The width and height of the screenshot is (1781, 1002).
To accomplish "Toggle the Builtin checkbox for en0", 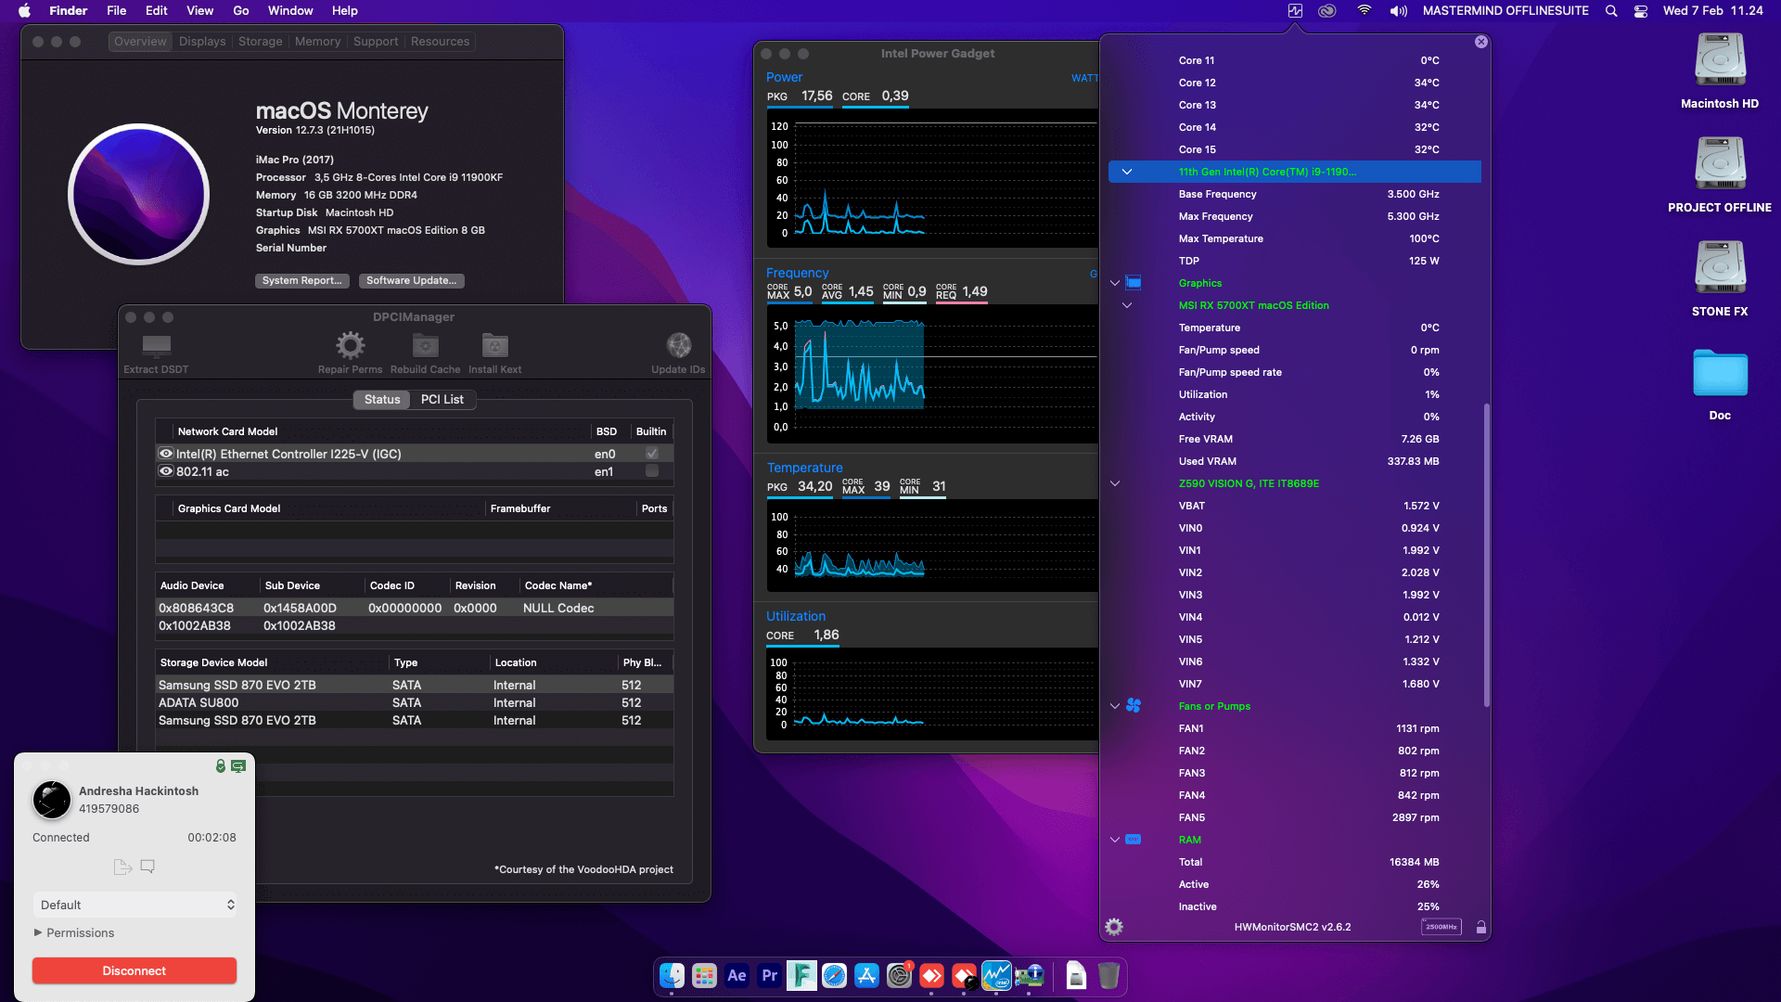I will [x=652, y=454].
